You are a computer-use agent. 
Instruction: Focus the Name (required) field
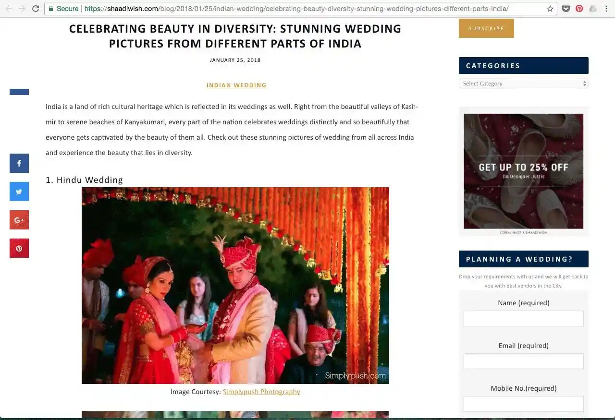tap(524, 319)
